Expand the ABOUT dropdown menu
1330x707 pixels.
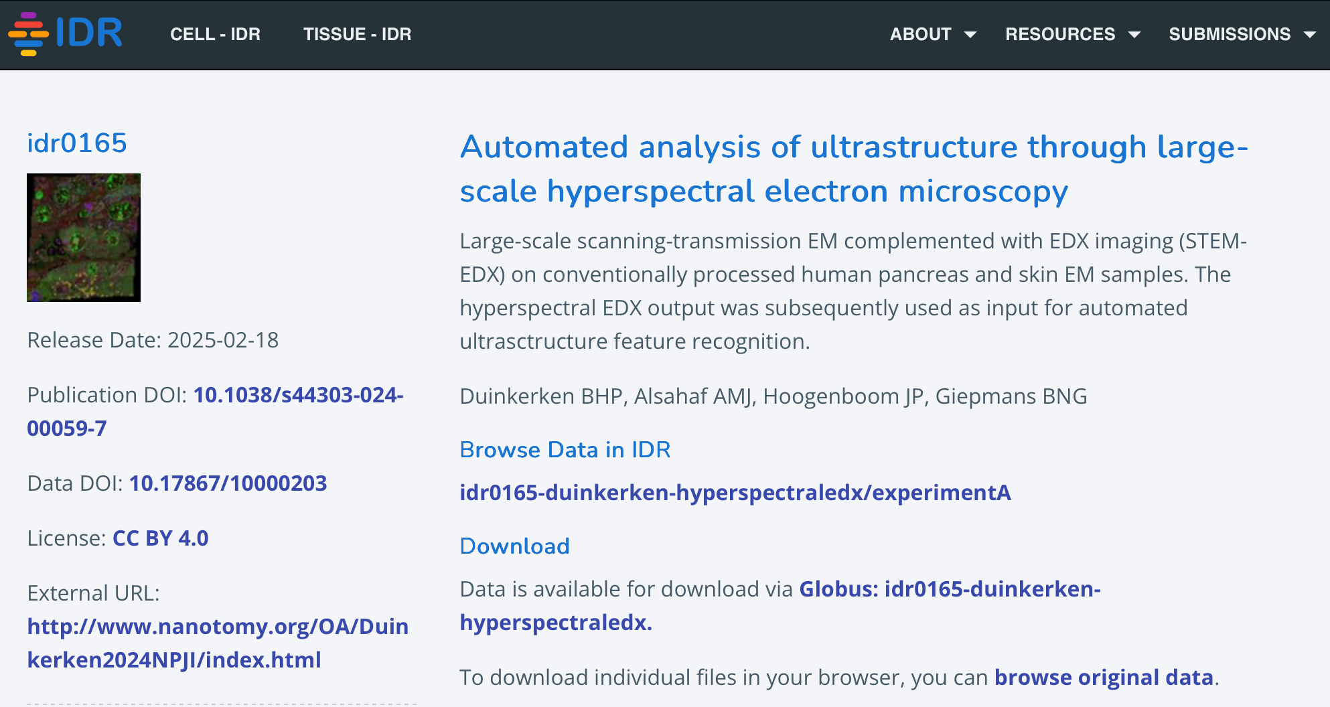(921, 34)
